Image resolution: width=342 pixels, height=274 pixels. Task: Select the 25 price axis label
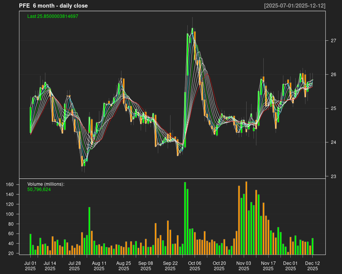(x=333, y=108)
